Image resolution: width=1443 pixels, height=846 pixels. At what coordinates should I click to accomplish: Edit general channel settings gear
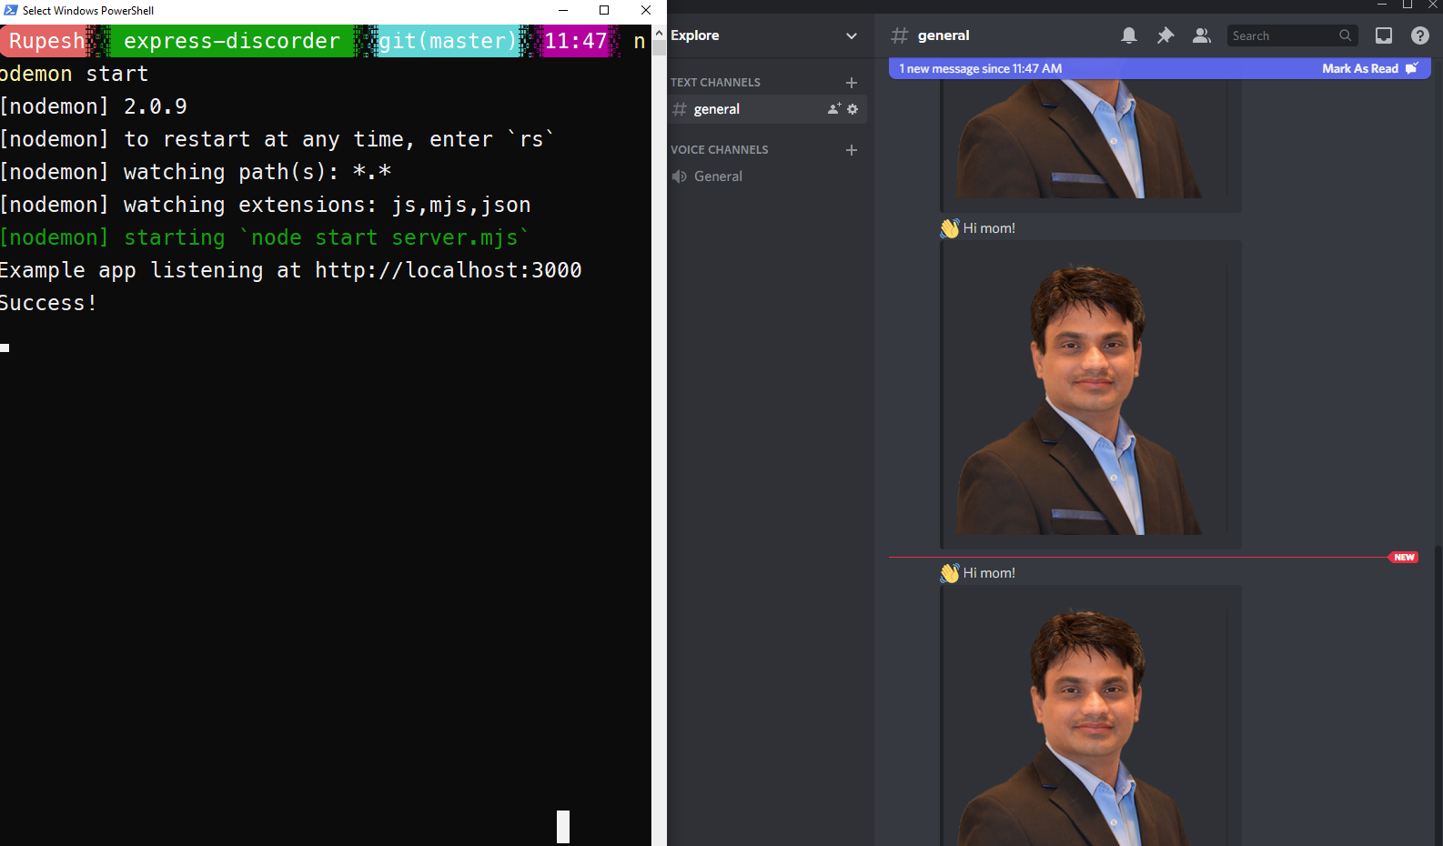click(x=853, y=109)
